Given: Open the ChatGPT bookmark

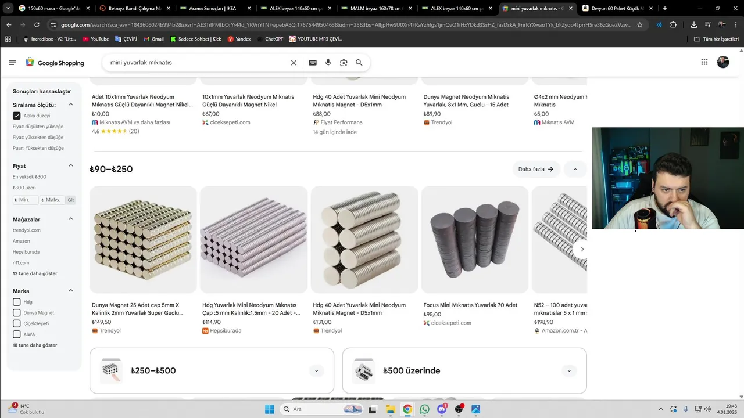Looking at the screenshot, I should point(270,39).
